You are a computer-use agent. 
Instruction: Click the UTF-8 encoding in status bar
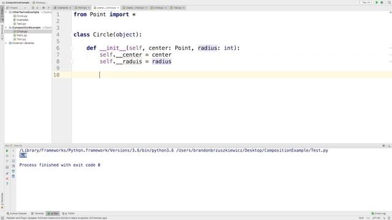pos(376,218)
